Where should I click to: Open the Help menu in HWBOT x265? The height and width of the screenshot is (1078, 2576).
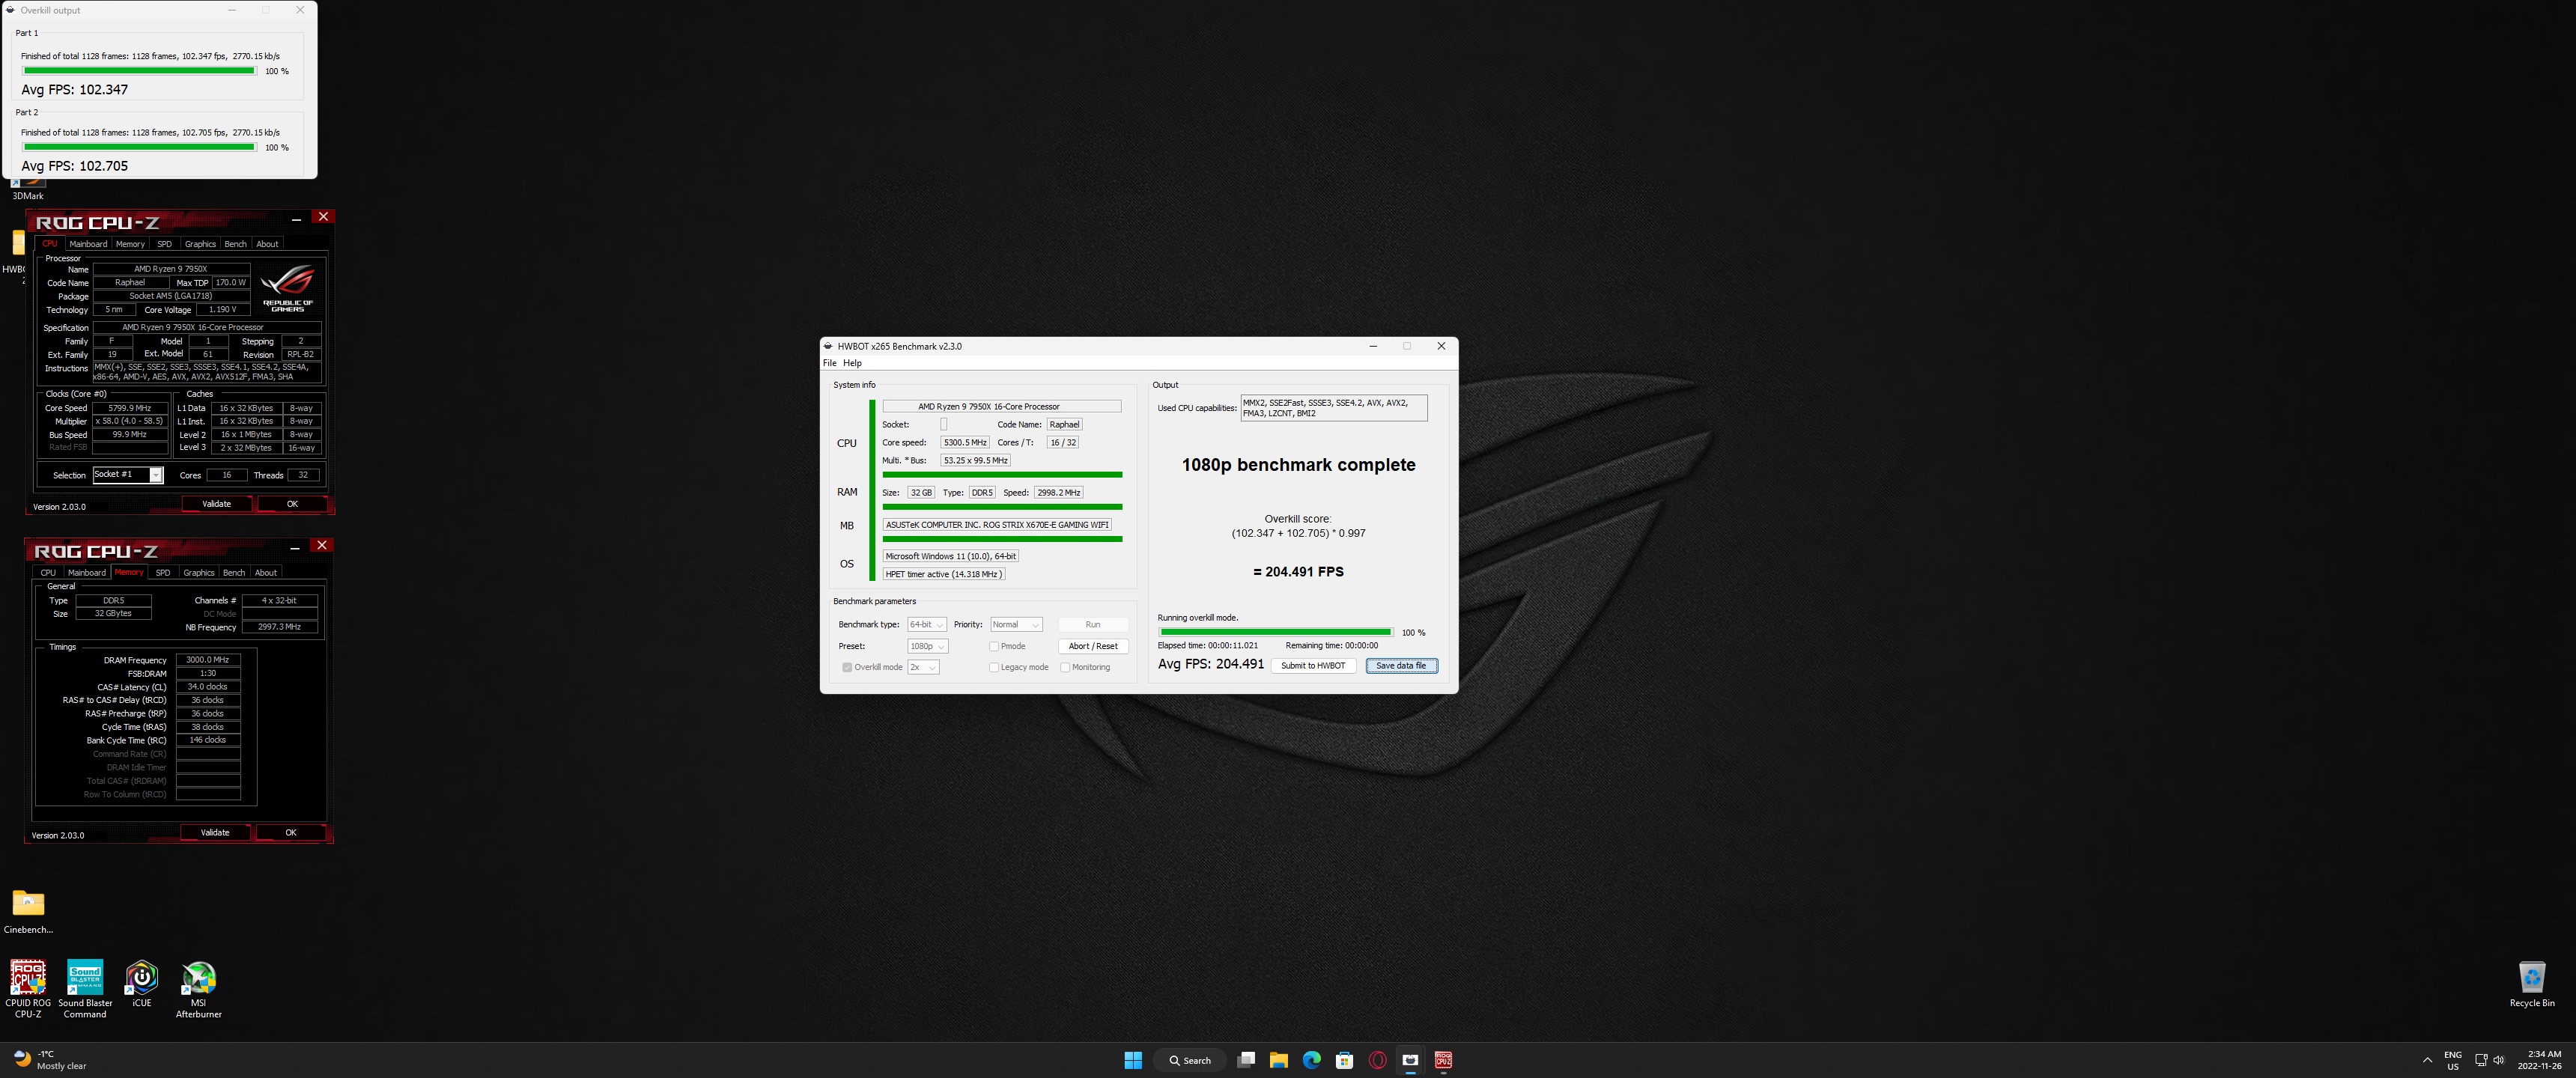[x=852, y=363]
